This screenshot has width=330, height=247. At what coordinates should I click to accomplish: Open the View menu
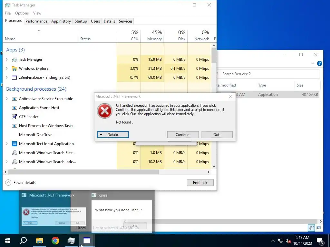37,13
